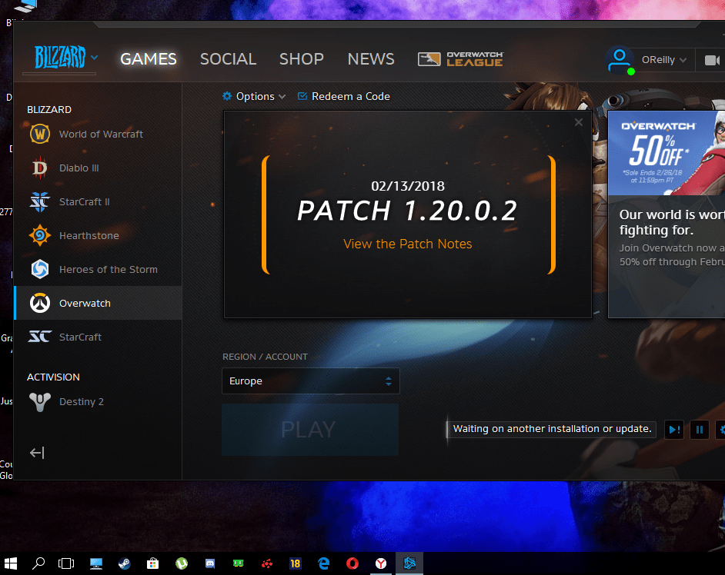
Task: Click the red dots app on taskbar
Action: pyautogui.click(x=267, y=563)
